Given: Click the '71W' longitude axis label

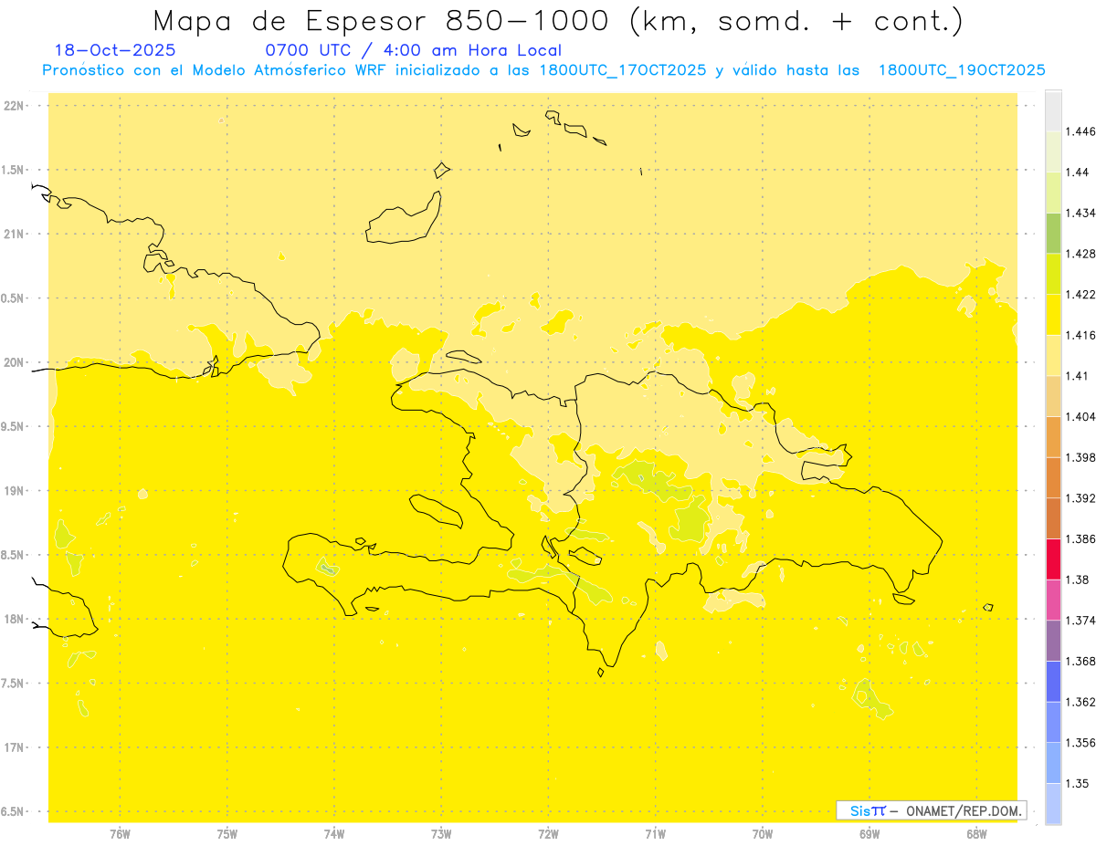Looking at the screenshot, I should pyautogui.click(x=655, y=834).
